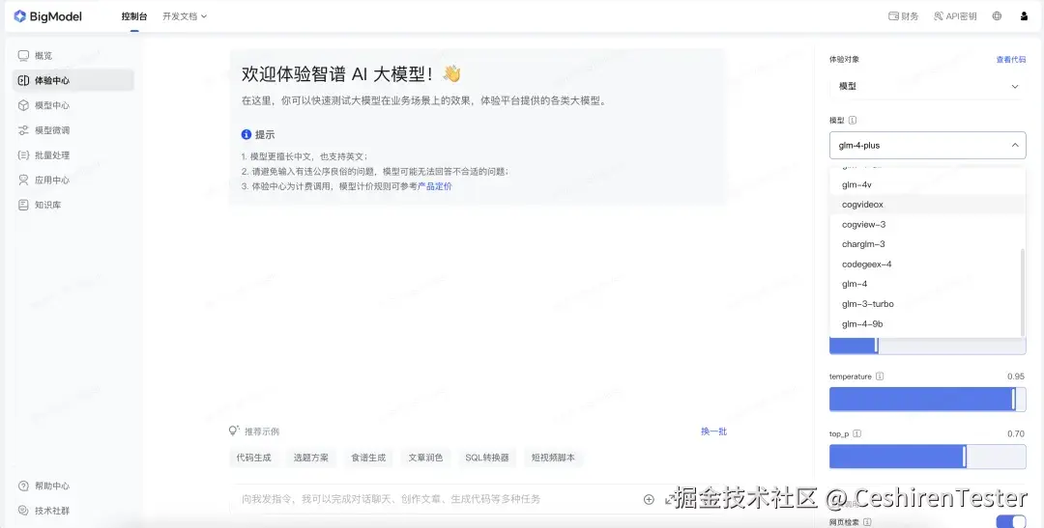Click info icon beside 模型 label

[853, 121]
